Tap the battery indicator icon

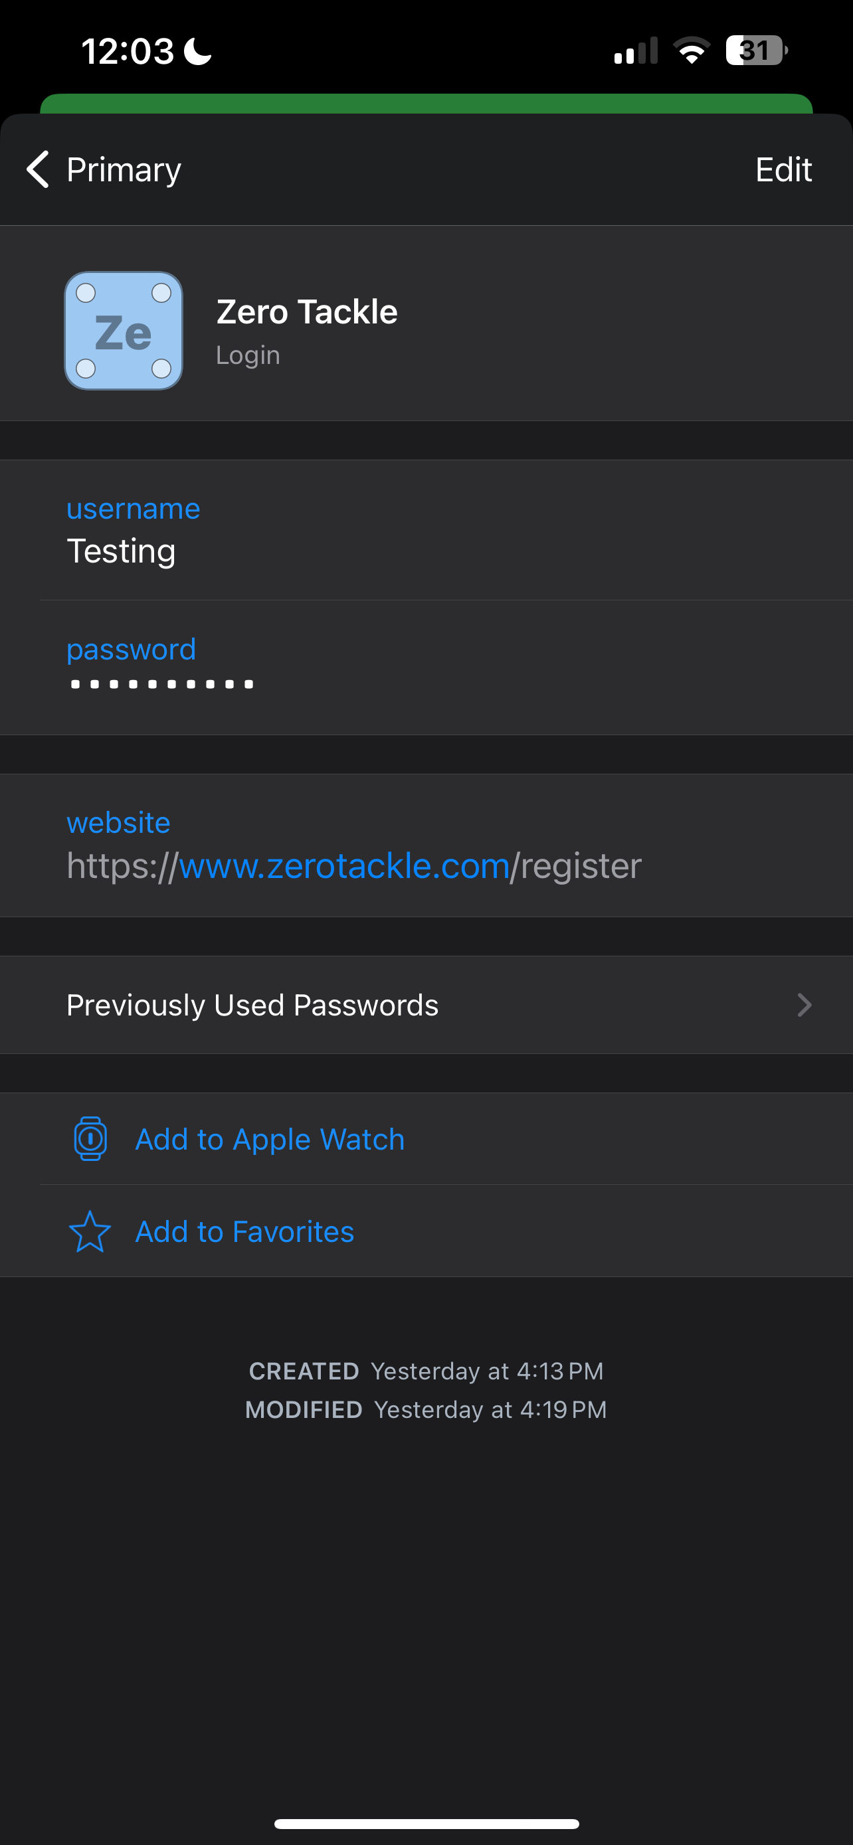click(756, 51)
